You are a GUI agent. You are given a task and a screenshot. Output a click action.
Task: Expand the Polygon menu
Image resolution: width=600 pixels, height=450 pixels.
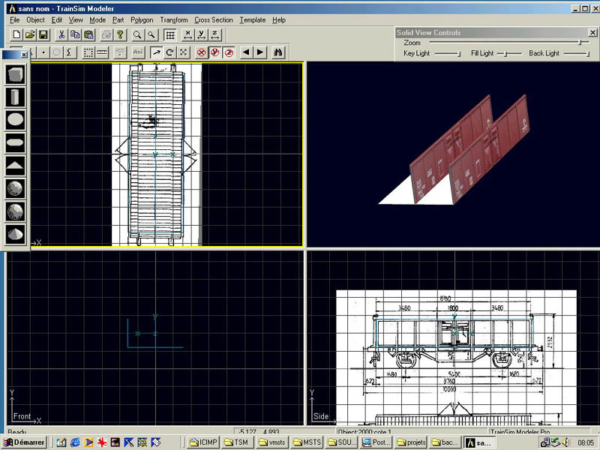(142, 20)
